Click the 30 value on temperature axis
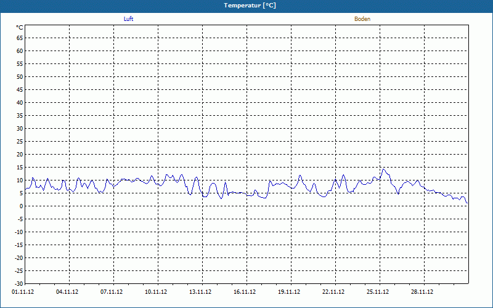The height and width of the screenshot is (308, 493). (x=20, y=129)
